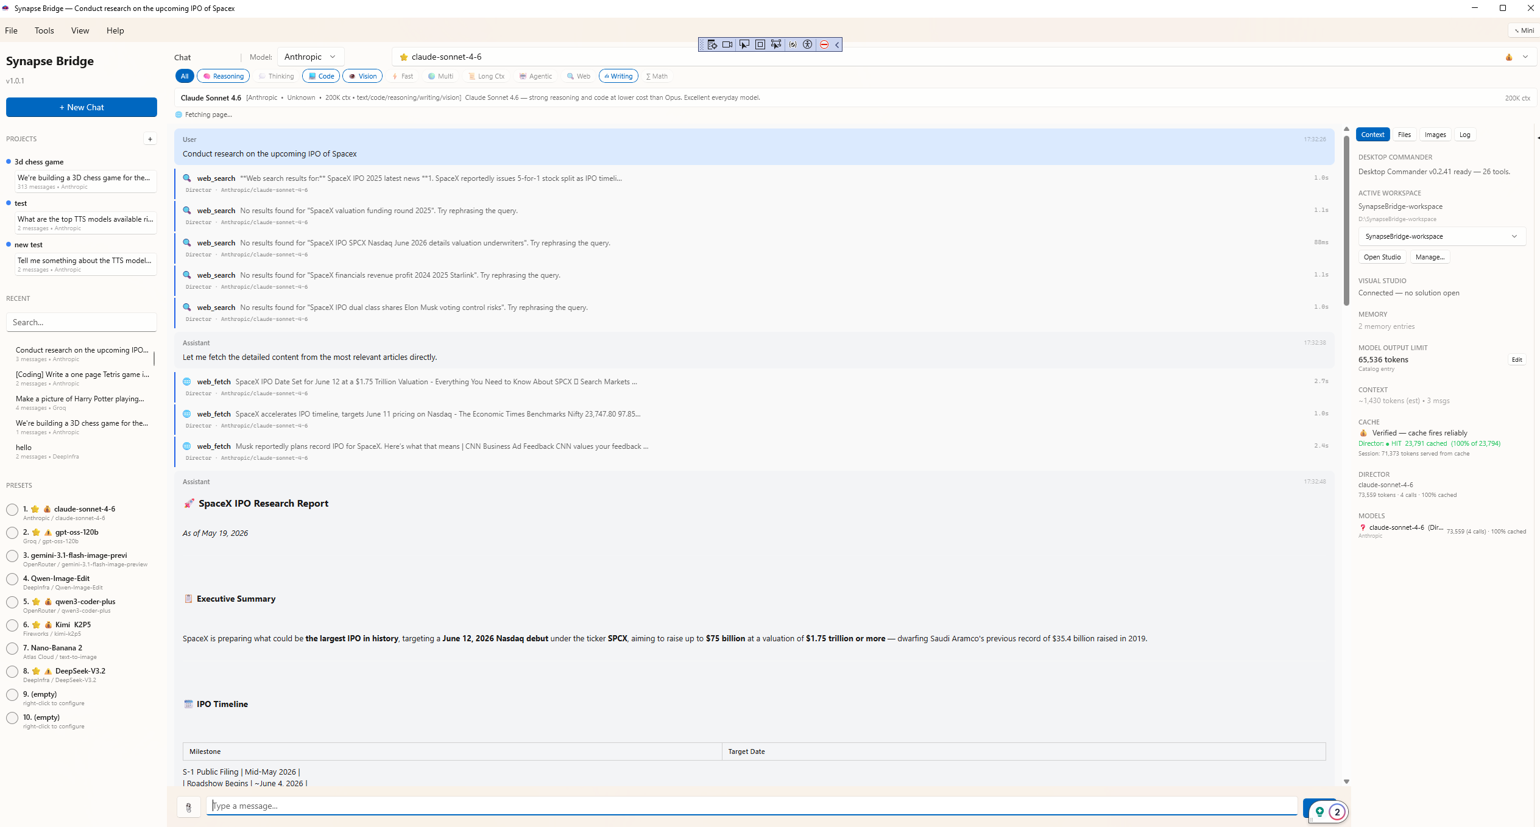This screenshot has width=1540, height=827.
Task: Select preset 5 qwen3-coder-plus radio
Action: tap(12, 603)
